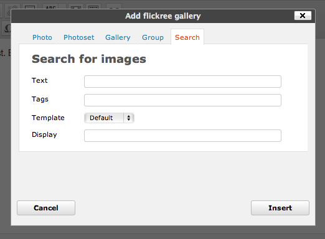The width and height of the screenshot is (325, 239).
Task: Click the active Search tab
Action: coord(187,37)
